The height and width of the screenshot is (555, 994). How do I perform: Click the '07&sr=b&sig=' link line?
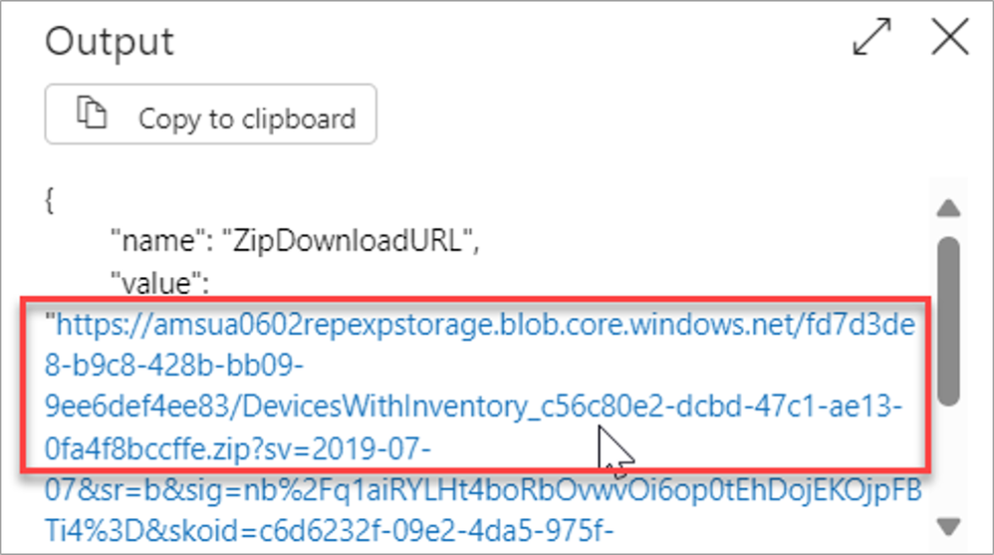click(x=483, y=490)
